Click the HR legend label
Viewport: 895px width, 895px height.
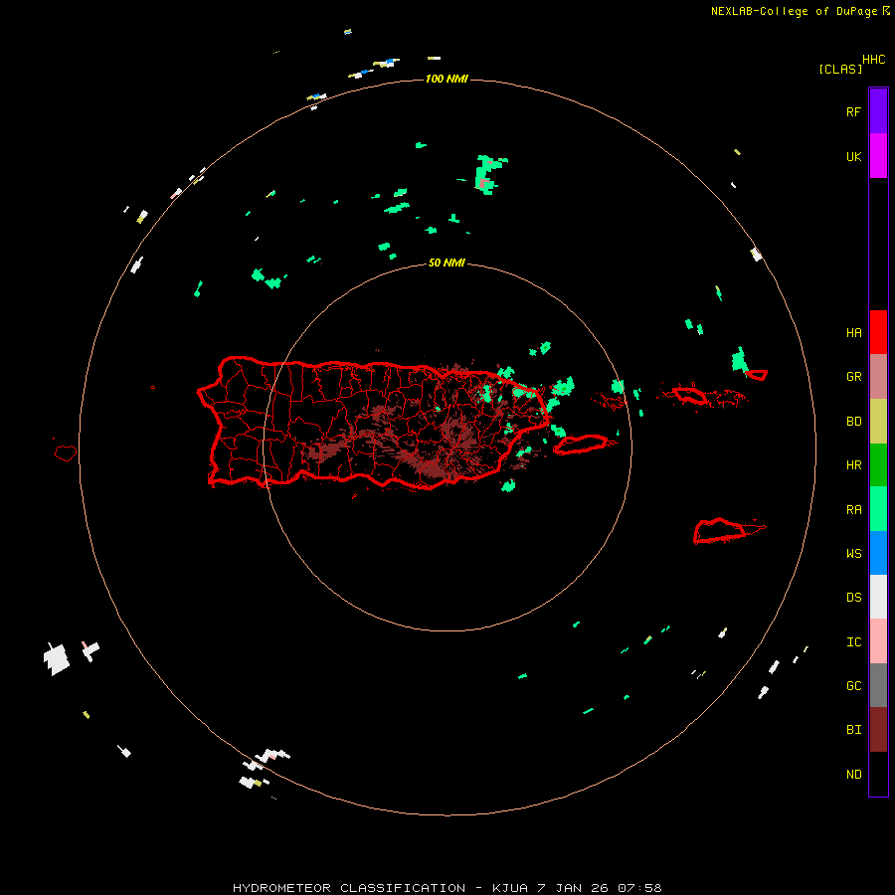(x=853, y=465)
